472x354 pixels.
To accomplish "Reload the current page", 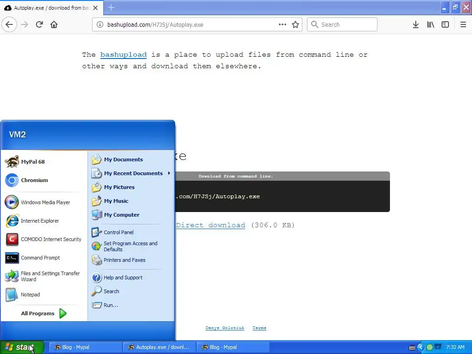I will pyautogui.click(x=39, y=24).
